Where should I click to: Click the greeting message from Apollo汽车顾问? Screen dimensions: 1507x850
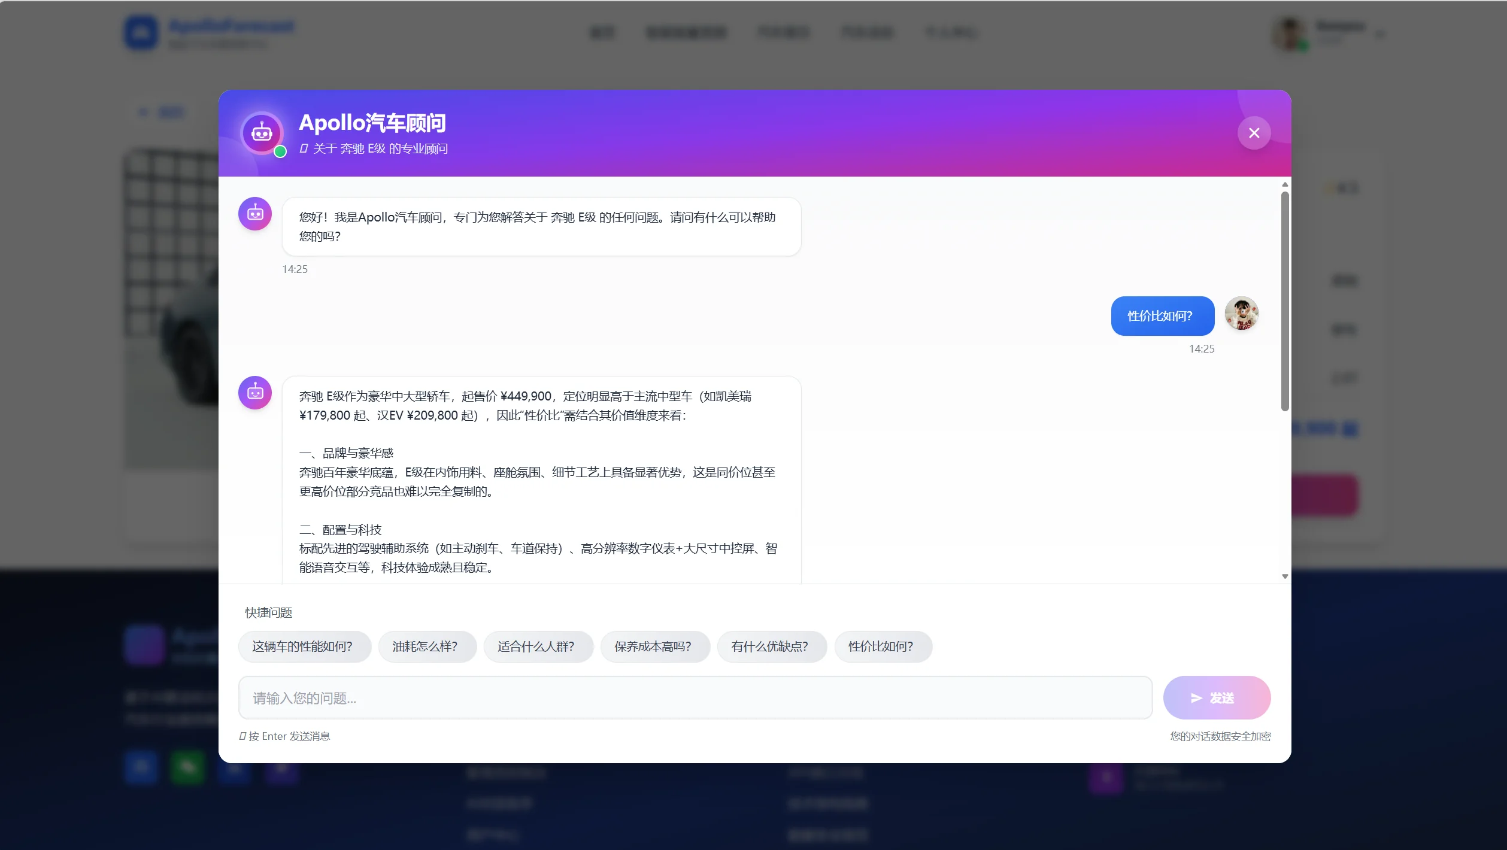tap(541, 227)
